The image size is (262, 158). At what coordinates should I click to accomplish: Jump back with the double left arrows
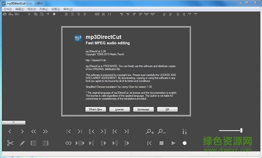34,132
